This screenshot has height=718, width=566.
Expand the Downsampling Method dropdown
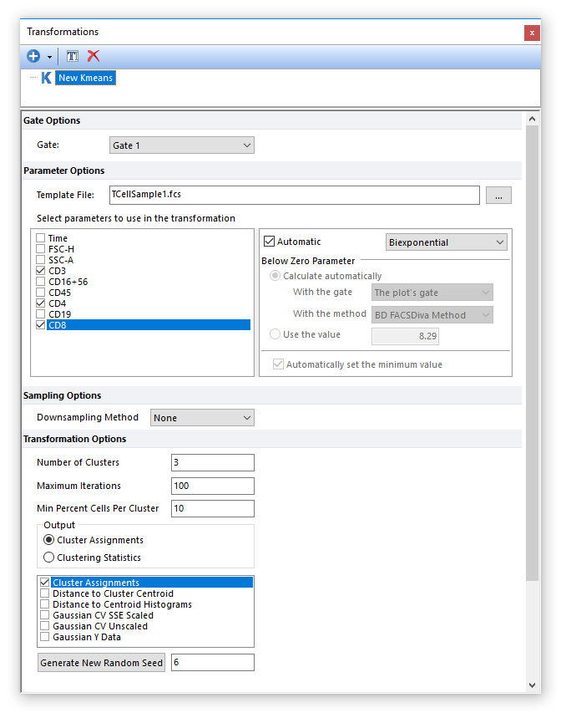click(x=202, y=418)
